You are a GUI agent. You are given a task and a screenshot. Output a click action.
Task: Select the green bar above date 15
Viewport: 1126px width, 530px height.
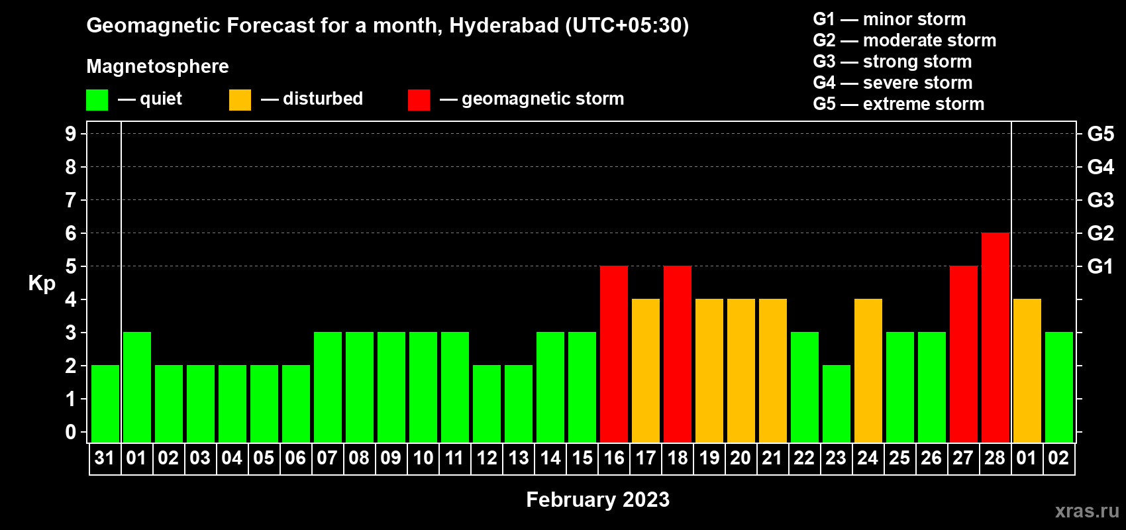pyautogui.click(x=582, y=387)
